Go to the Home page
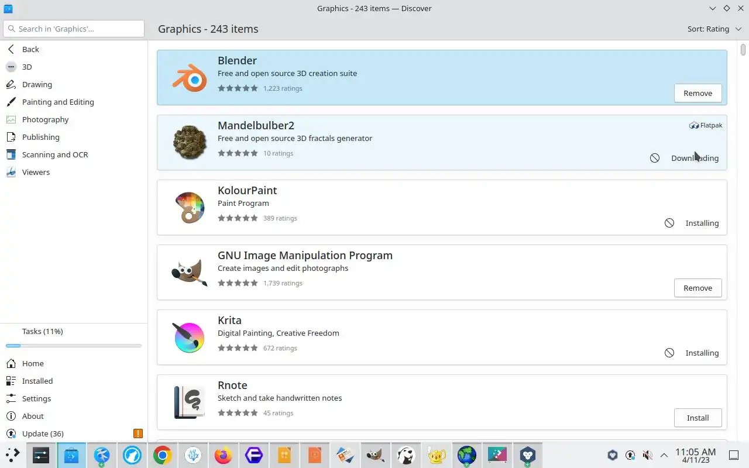The width and height of the screenshot is (749, 468). coord(74,363)
